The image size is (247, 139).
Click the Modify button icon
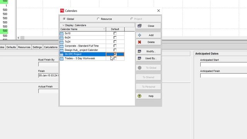(x=139, y=51)
